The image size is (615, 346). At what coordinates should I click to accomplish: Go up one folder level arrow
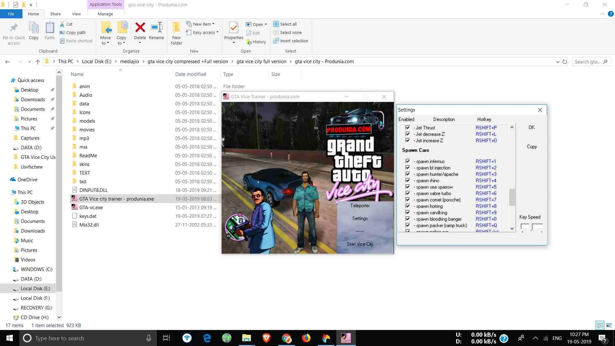(x=38, y=62)
